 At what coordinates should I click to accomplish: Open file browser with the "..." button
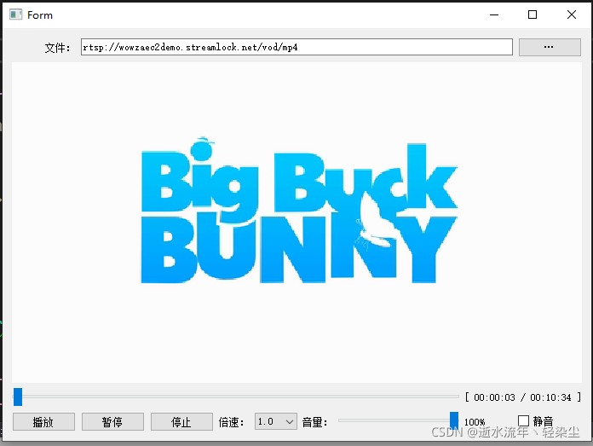pos(550,47)
